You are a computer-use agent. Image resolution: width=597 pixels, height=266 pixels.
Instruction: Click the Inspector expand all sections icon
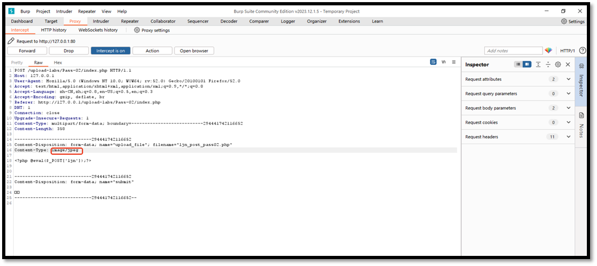(538, 64)
